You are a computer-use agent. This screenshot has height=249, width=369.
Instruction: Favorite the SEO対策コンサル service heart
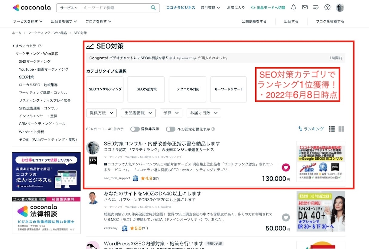point(286,167)
